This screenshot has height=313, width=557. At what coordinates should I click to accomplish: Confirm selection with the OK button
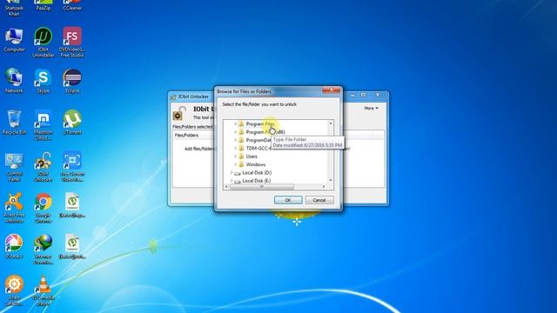(x=288, y=200)
